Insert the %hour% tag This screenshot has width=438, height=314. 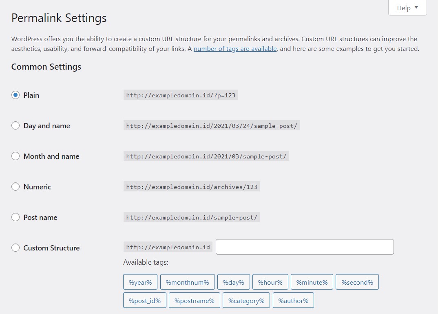[270, 282]
